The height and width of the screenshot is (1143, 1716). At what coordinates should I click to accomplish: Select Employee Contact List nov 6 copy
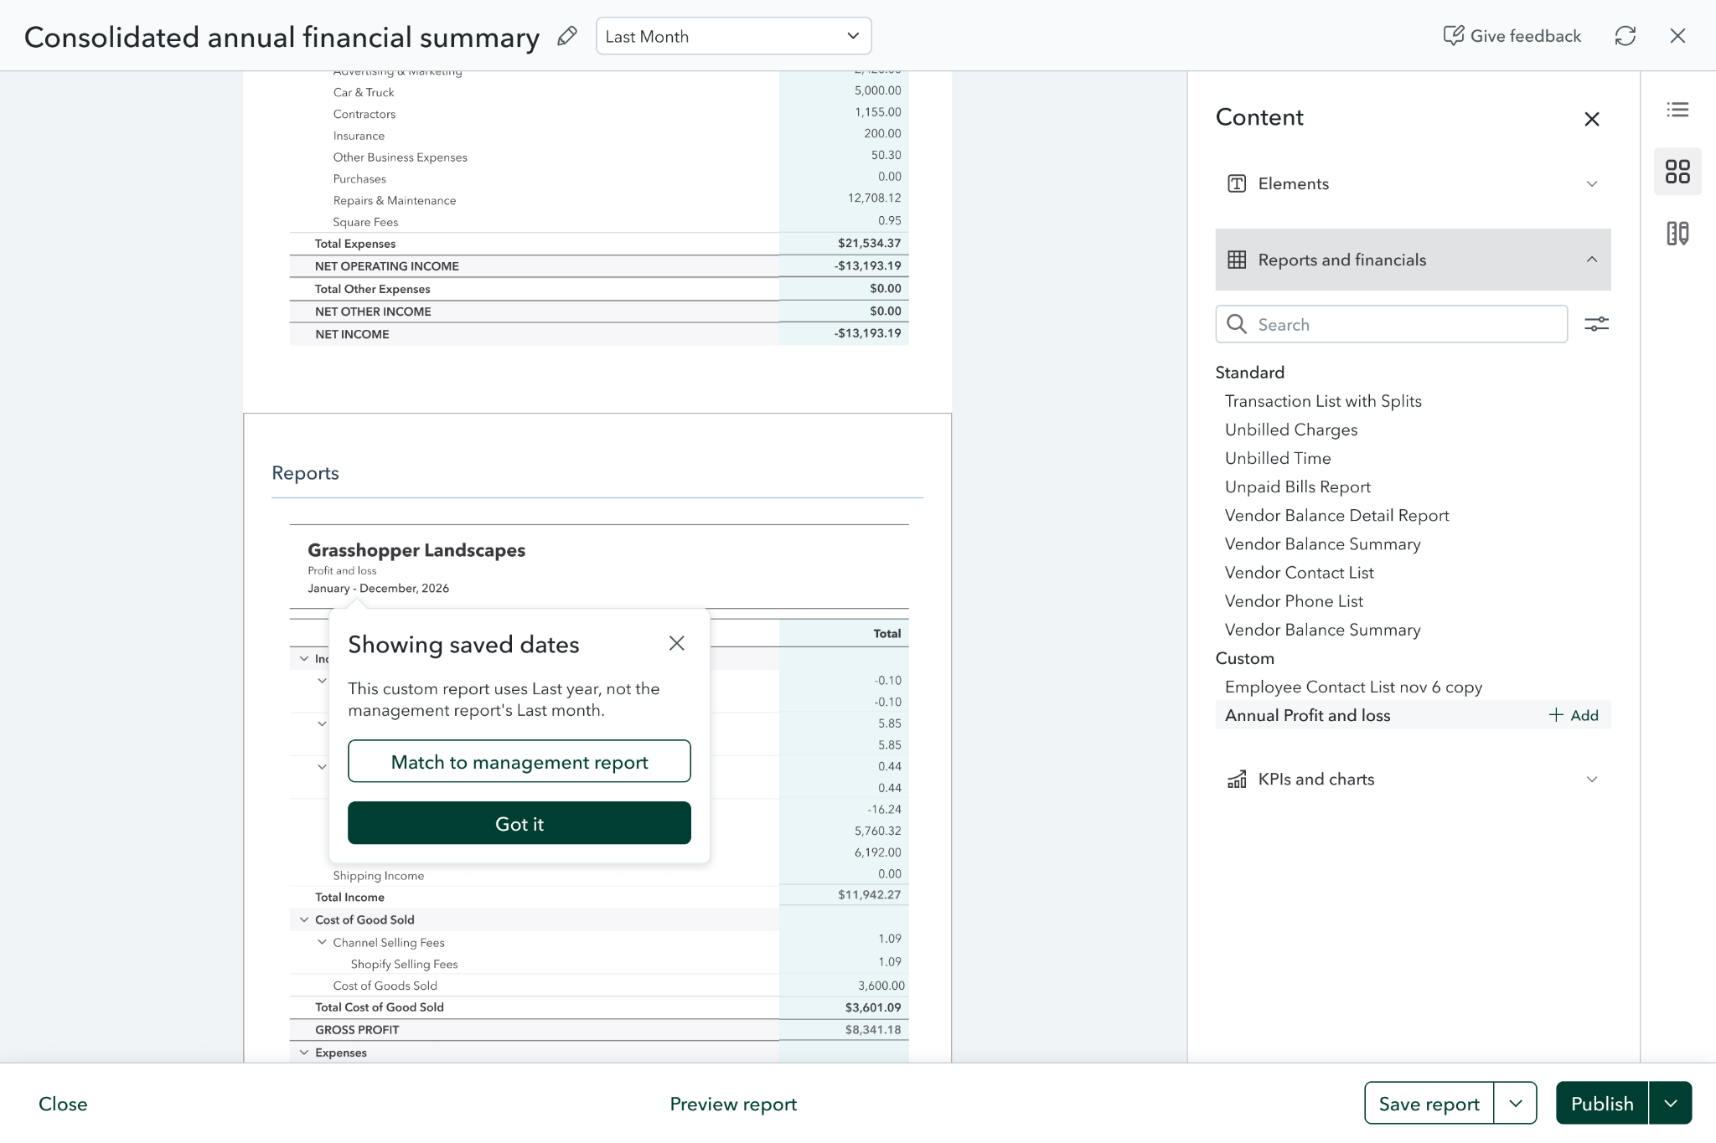(1353, 687)
